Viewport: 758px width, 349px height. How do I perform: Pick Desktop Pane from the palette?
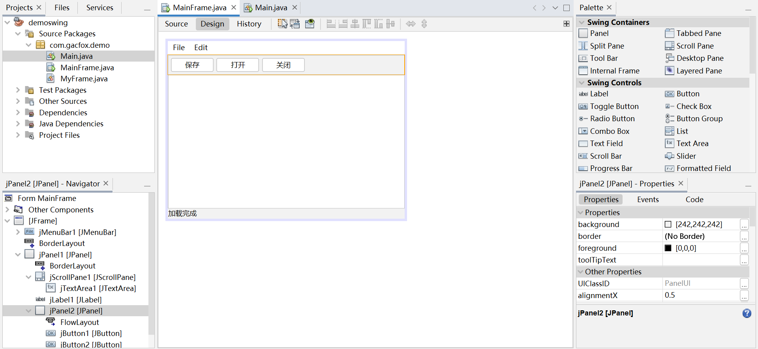pos(694,58)
